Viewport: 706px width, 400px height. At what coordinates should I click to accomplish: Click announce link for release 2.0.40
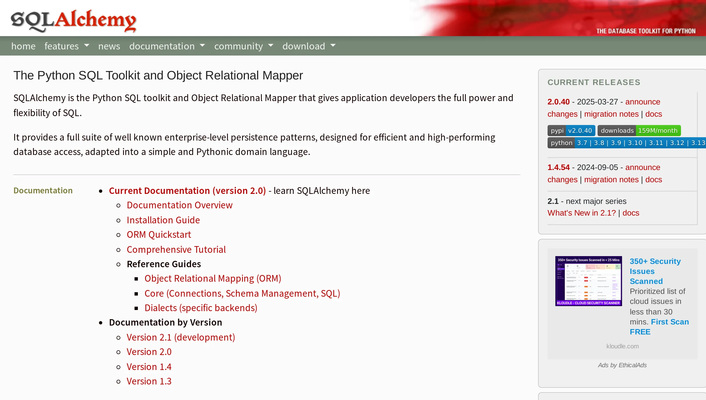click(x=642, y=102)
